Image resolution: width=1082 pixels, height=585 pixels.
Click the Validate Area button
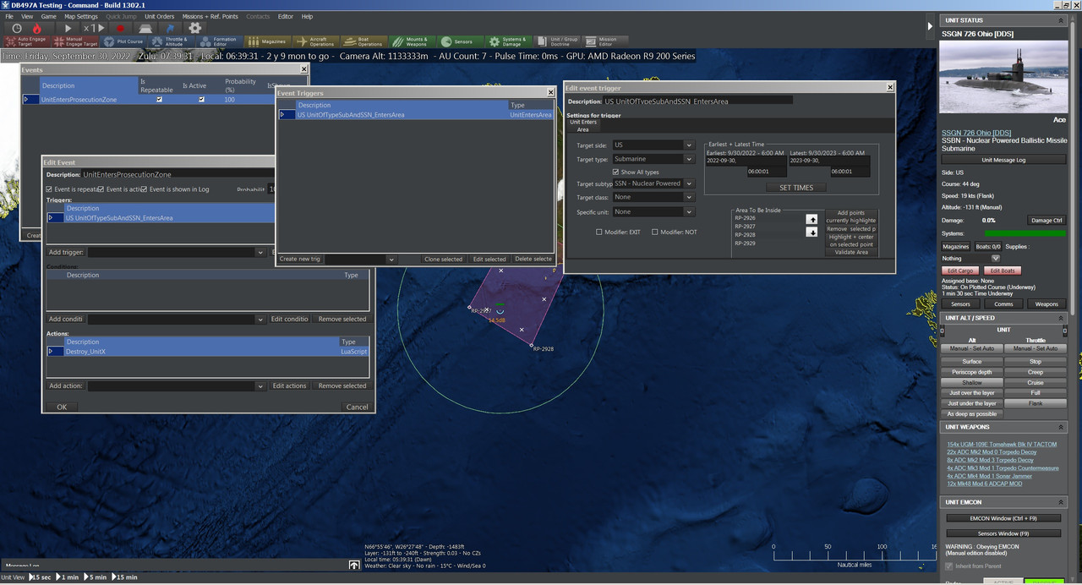851,252
